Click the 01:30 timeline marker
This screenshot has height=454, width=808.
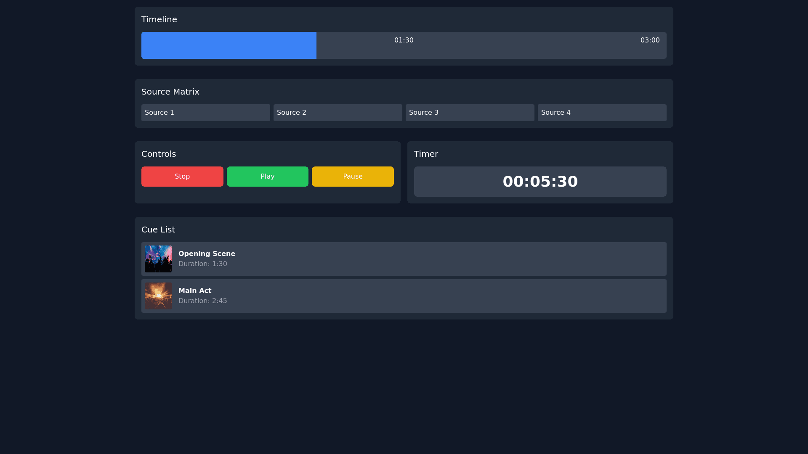[x=404, y=40]
